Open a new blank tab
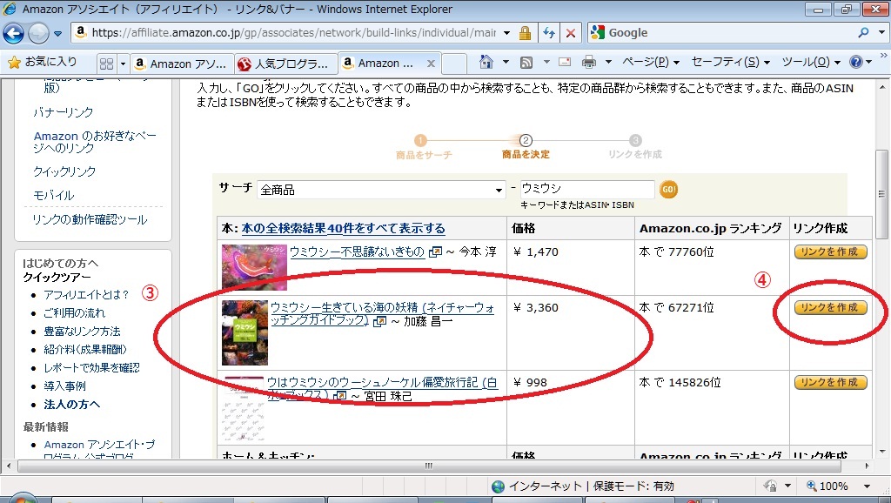This screenshot has height=503, width=891. (454, 64)
